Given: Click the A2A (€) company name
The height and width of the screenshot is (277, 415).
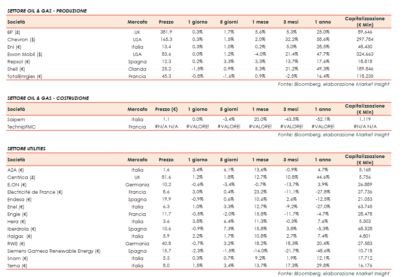Looking at the screenshot, I should tap(15, 170).
